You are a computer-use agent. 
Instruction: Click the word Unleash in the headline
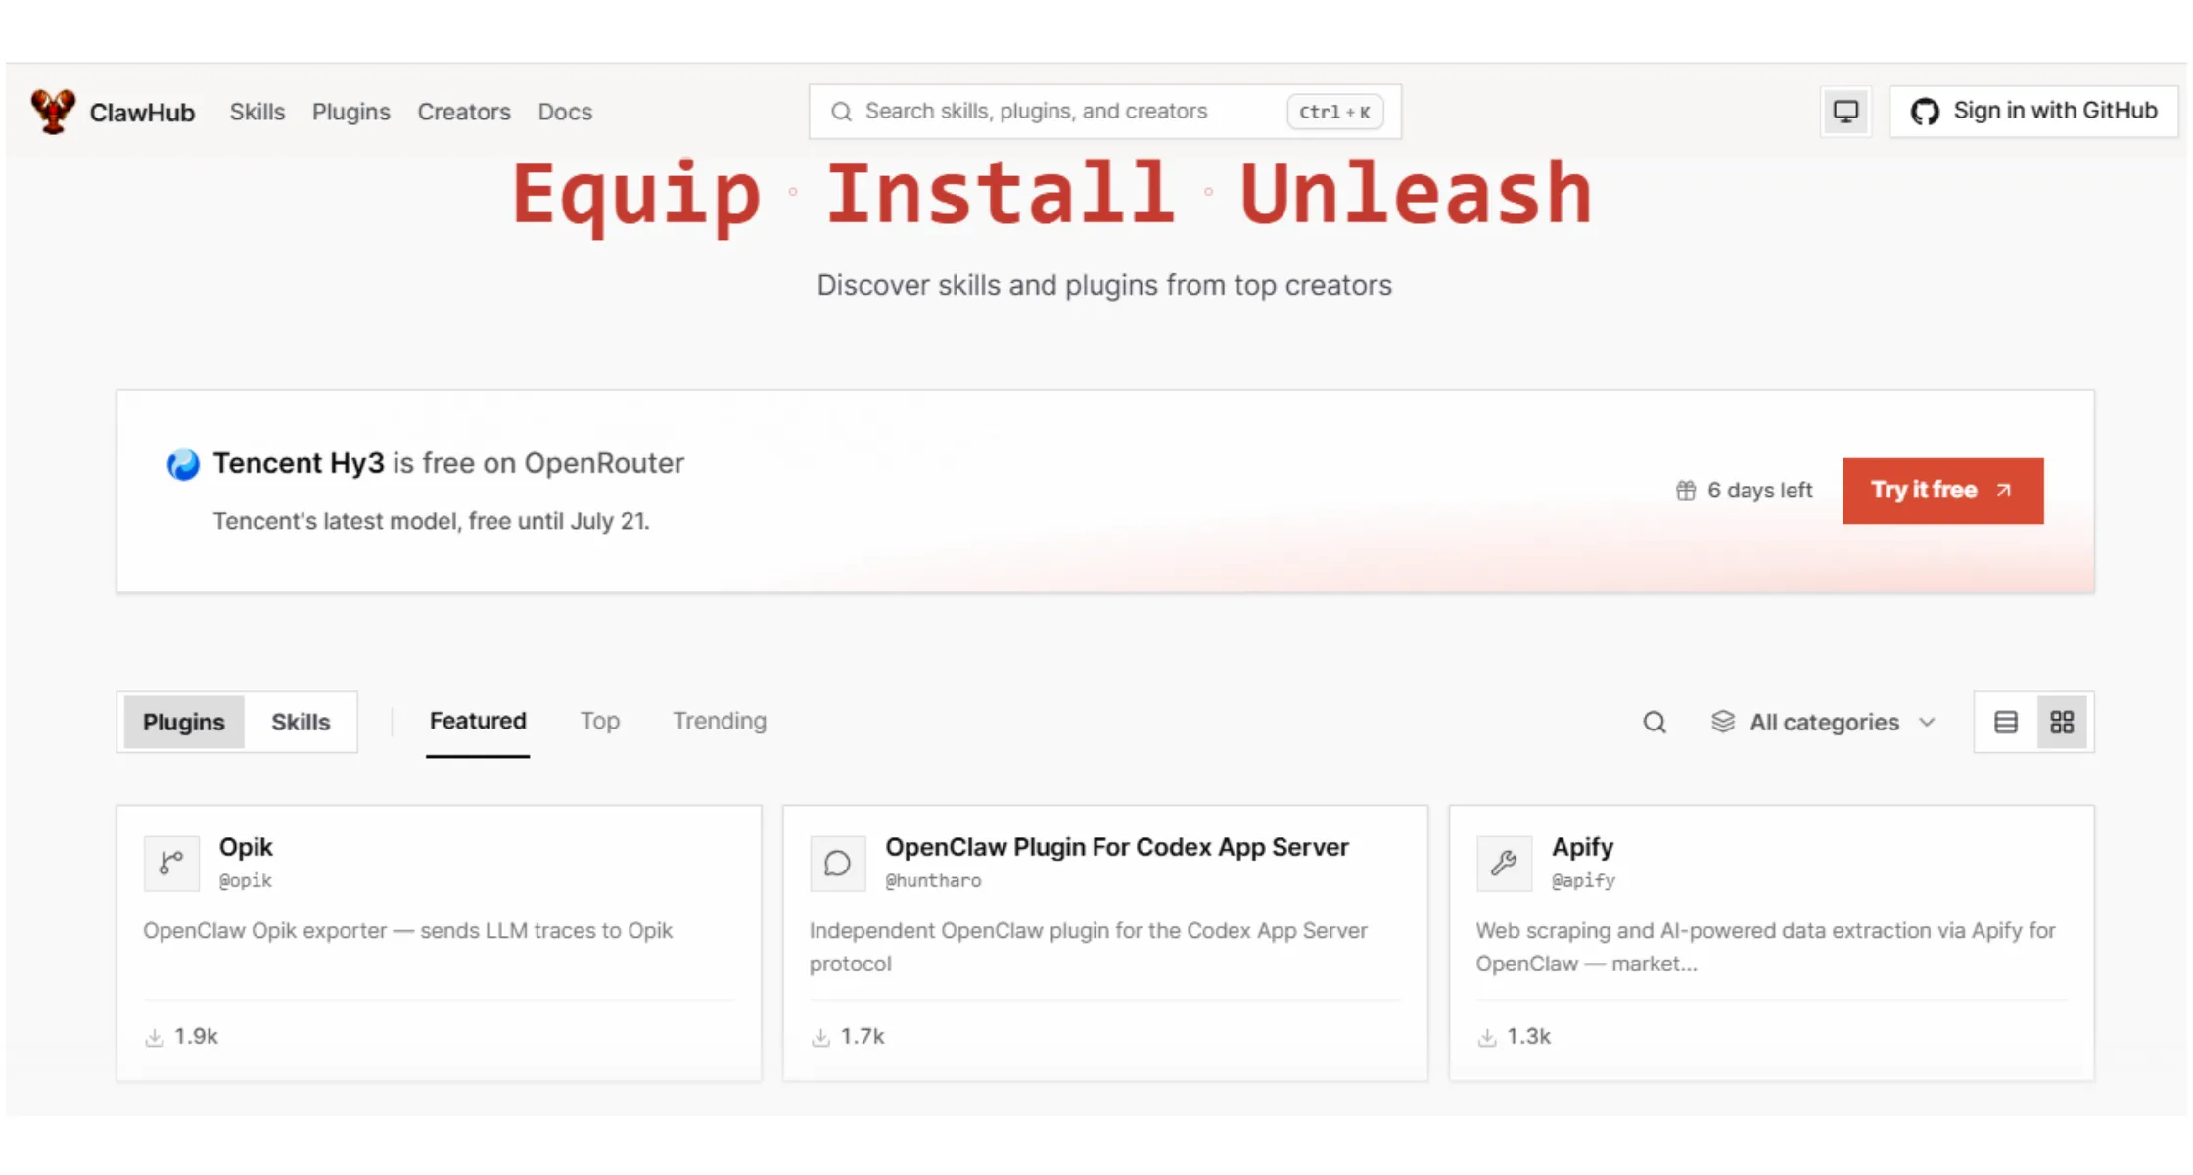[1416, 194]
